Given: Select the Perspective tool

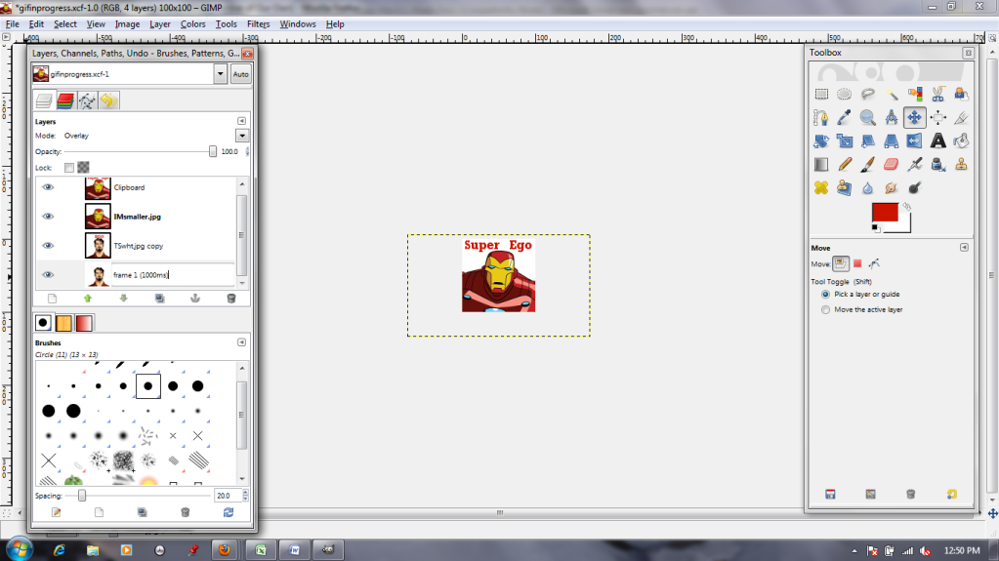Looking at the screenshot, I should pos(892,141).
